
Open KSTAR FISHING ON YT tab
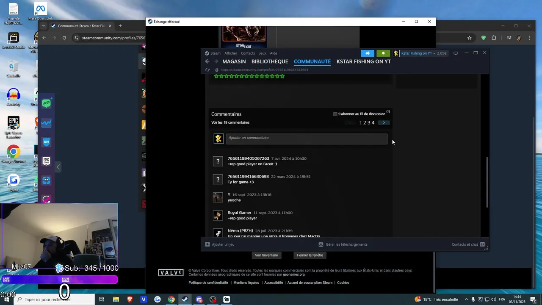[x=364, y=61]
